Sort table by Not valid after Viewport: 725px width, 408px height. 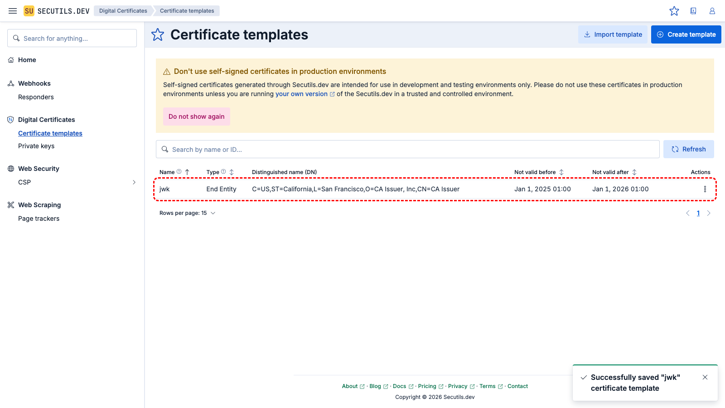[x=634, y=172]
